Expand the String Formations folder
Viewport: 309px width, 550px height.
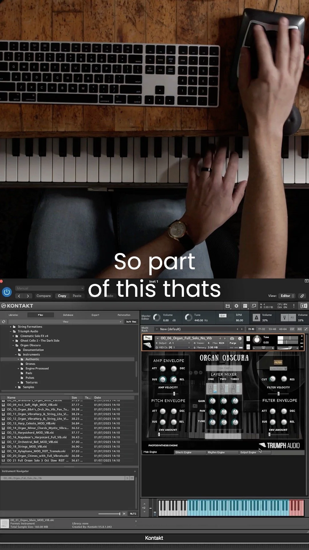click(x=11, y=327)
